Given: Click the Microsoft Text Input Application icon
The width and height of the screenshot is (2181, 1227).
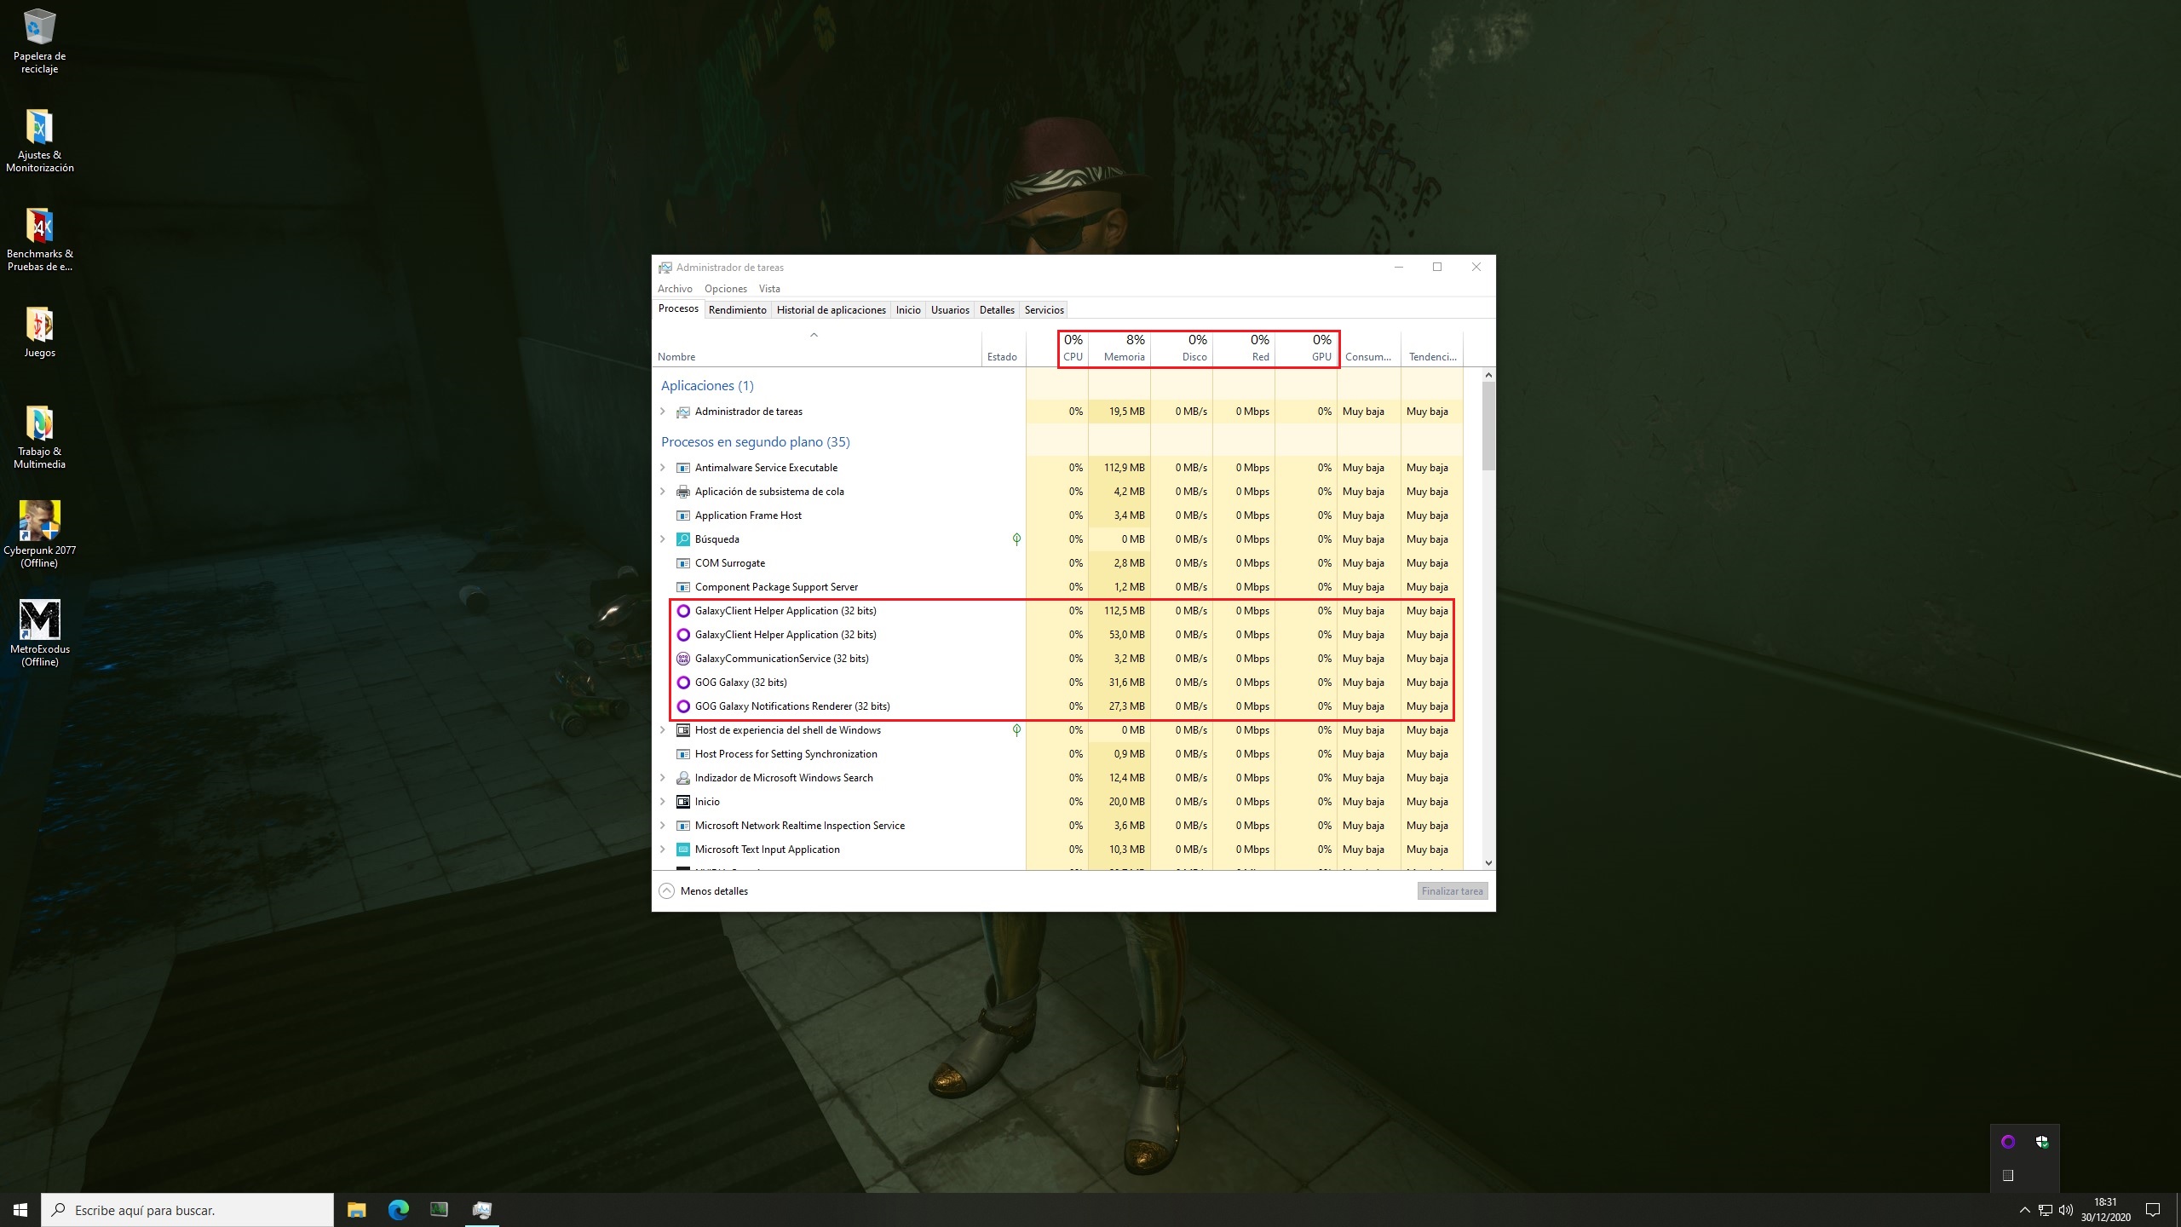Looking at the screenshot, I should tap(683, 850).
